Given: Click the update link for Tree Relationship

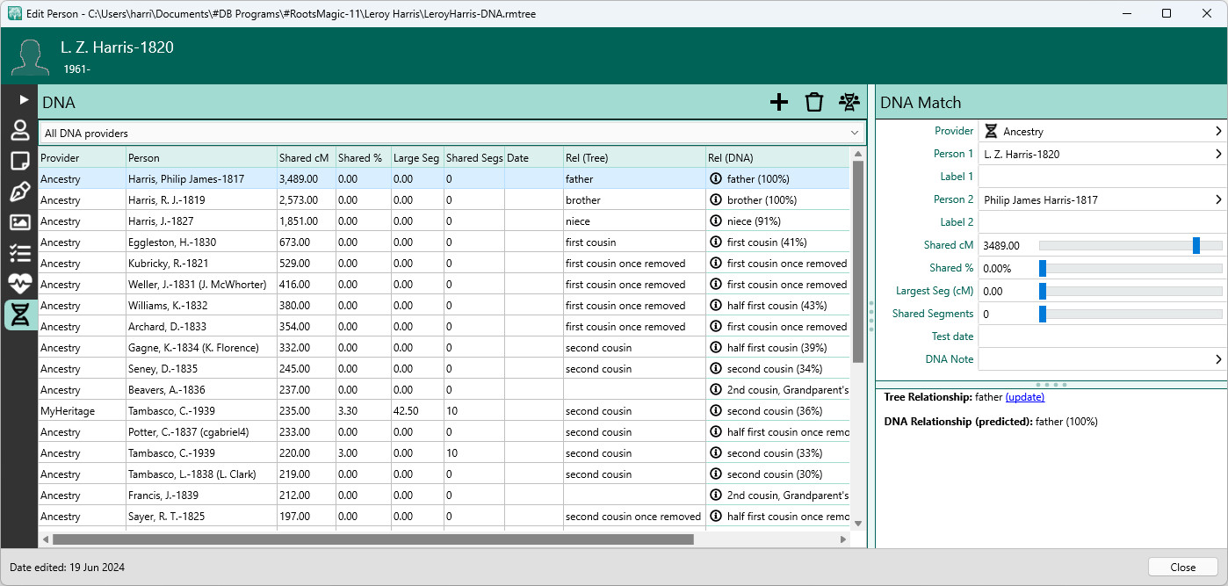Looking at the screenshot, I should 1024,397.
